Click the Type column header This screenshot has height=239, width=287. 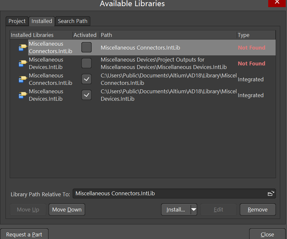click(x=256, y=35)
